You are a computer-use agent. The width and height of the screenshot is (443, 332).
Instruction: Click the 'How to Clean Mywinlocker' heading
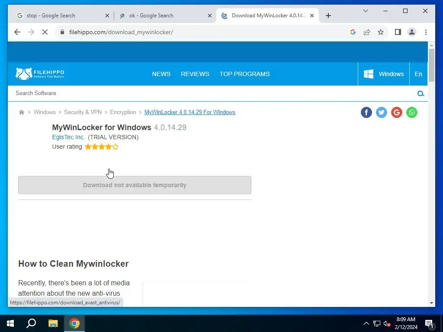click(74, 264)
